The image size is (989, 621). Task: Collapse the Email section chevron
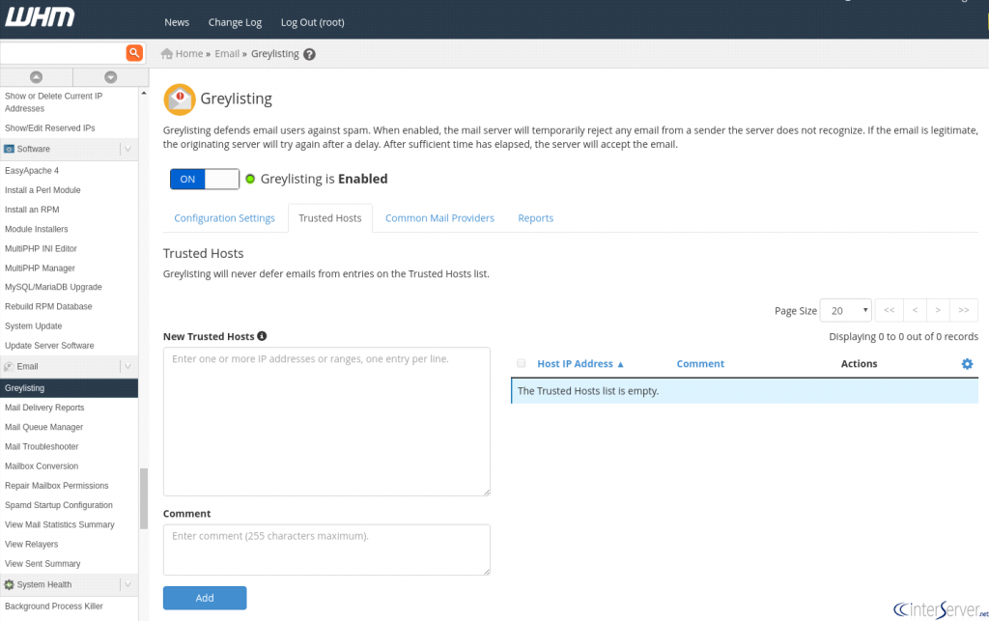(x=128, y=366)
